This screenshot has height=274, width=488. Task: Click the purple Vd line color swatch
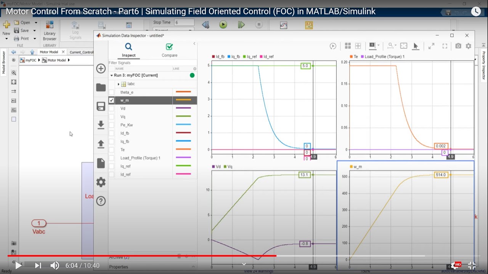click(x=183, y=108)
